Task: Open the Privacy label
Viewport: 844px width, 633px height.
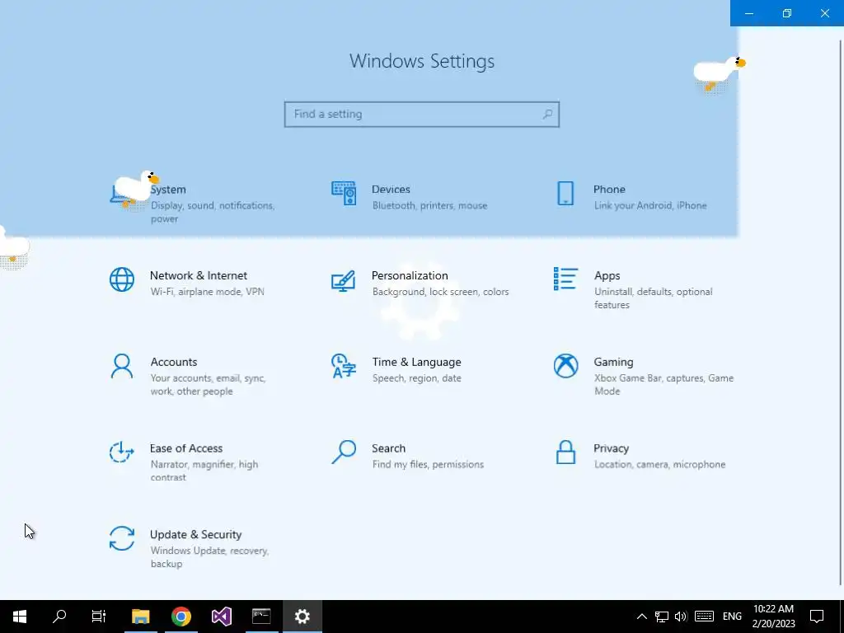Action: (611, 448)
